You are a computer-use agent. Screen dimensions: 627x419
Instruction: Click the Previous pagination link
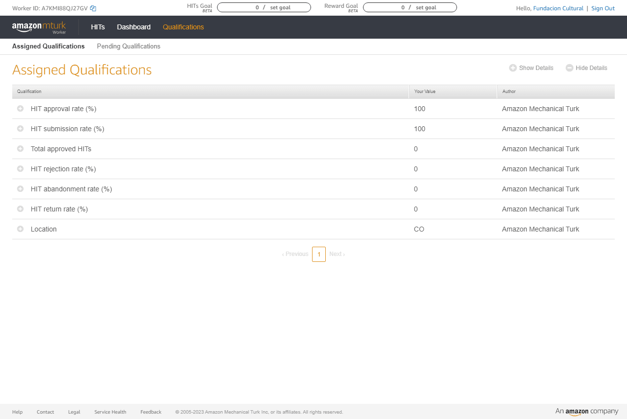click(x=295, y=254)
